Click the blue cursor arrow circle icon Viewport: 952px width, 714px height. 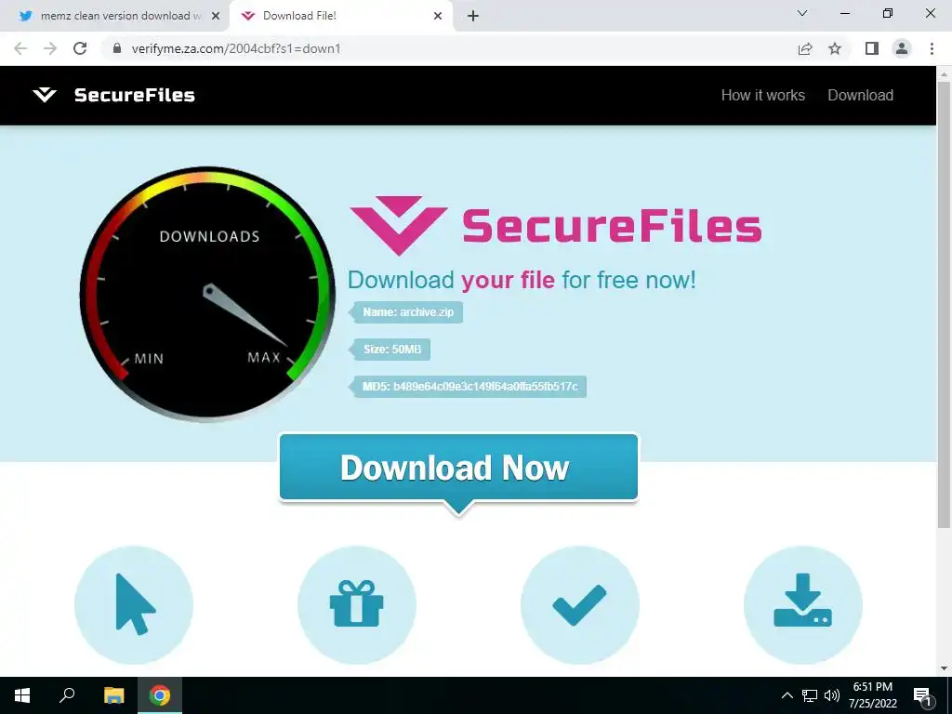point(134,604)
